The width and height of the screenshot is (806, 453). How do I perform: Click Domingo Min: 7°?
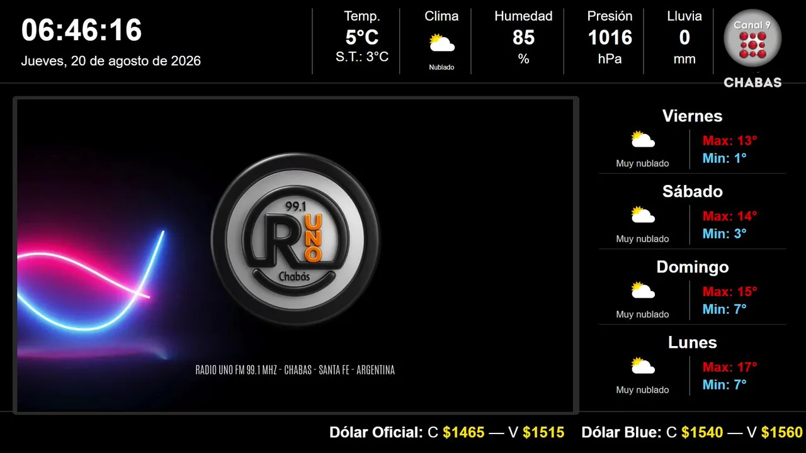coord(725,309)
